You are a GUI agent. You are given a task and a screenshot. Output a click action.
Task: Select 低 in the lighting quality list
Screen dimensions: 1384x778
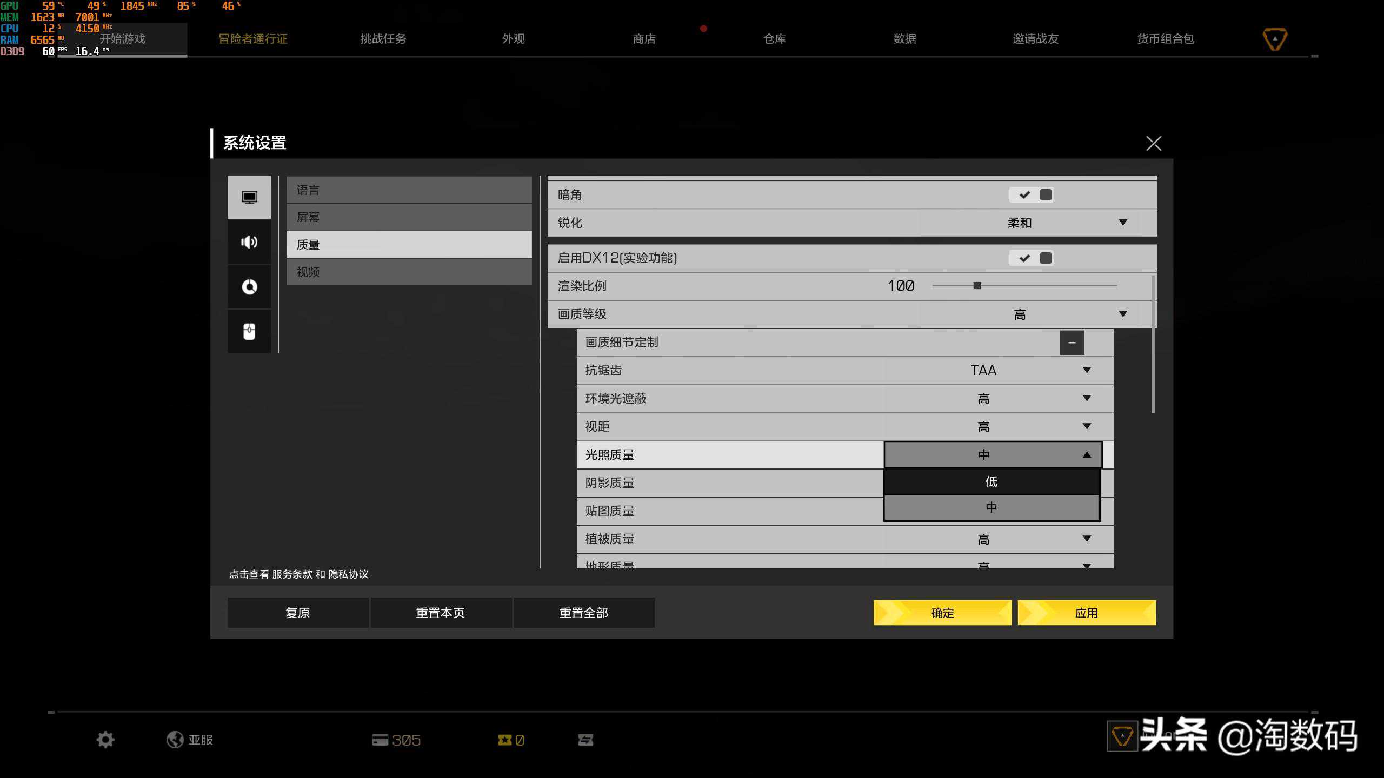click(991, 481)
